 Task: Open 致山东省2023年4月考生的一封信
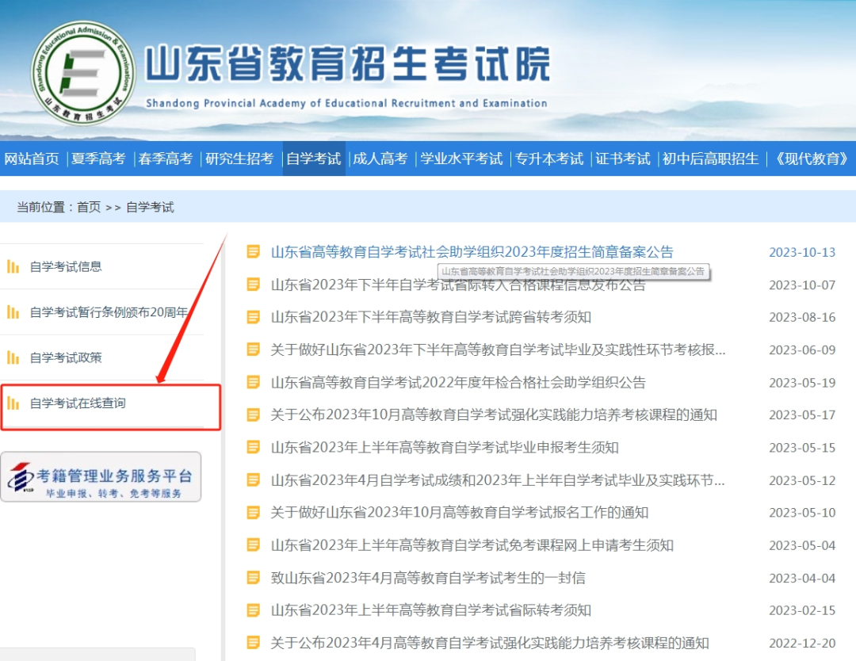(428, 578)
